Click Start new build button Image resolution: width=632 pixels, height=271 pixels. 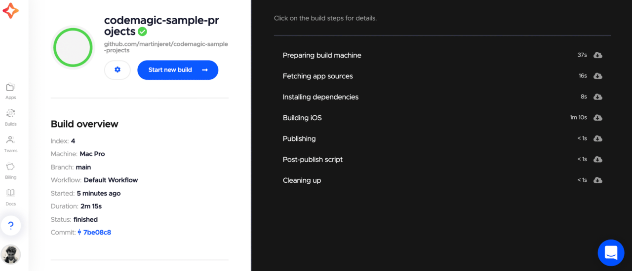(x=178, y=70)
